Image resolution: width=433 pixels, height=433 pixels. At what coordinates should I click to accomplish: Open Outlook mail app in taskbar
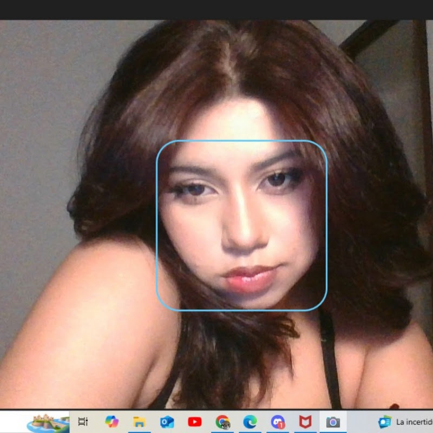pos(167,422)
